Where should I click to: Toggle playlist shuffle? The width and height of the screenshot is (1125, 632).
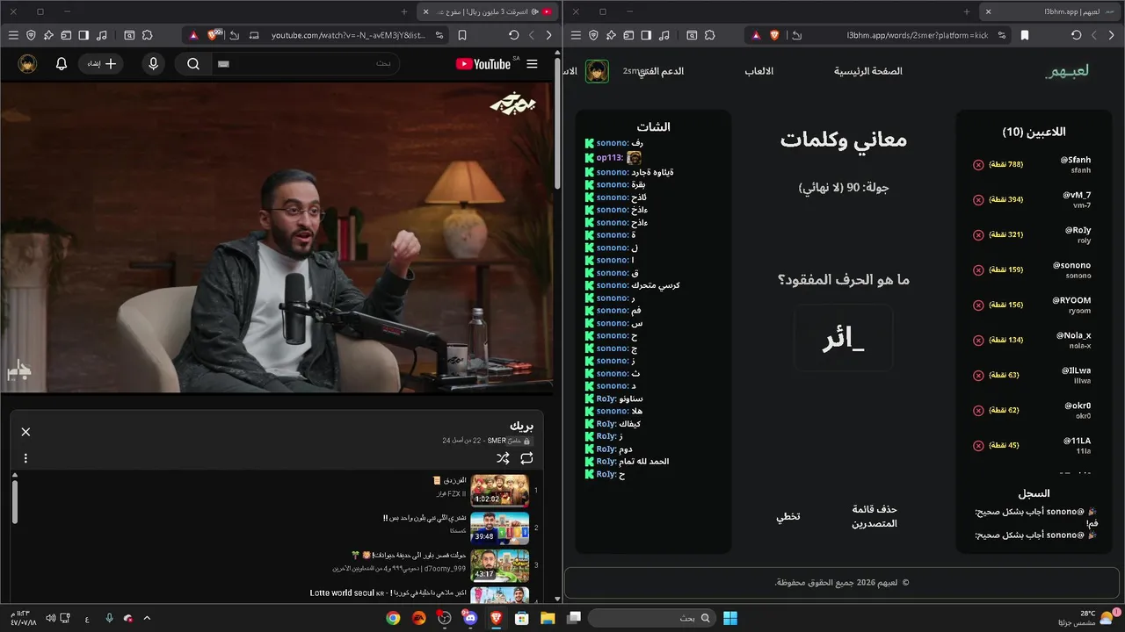tap(503, 458)
